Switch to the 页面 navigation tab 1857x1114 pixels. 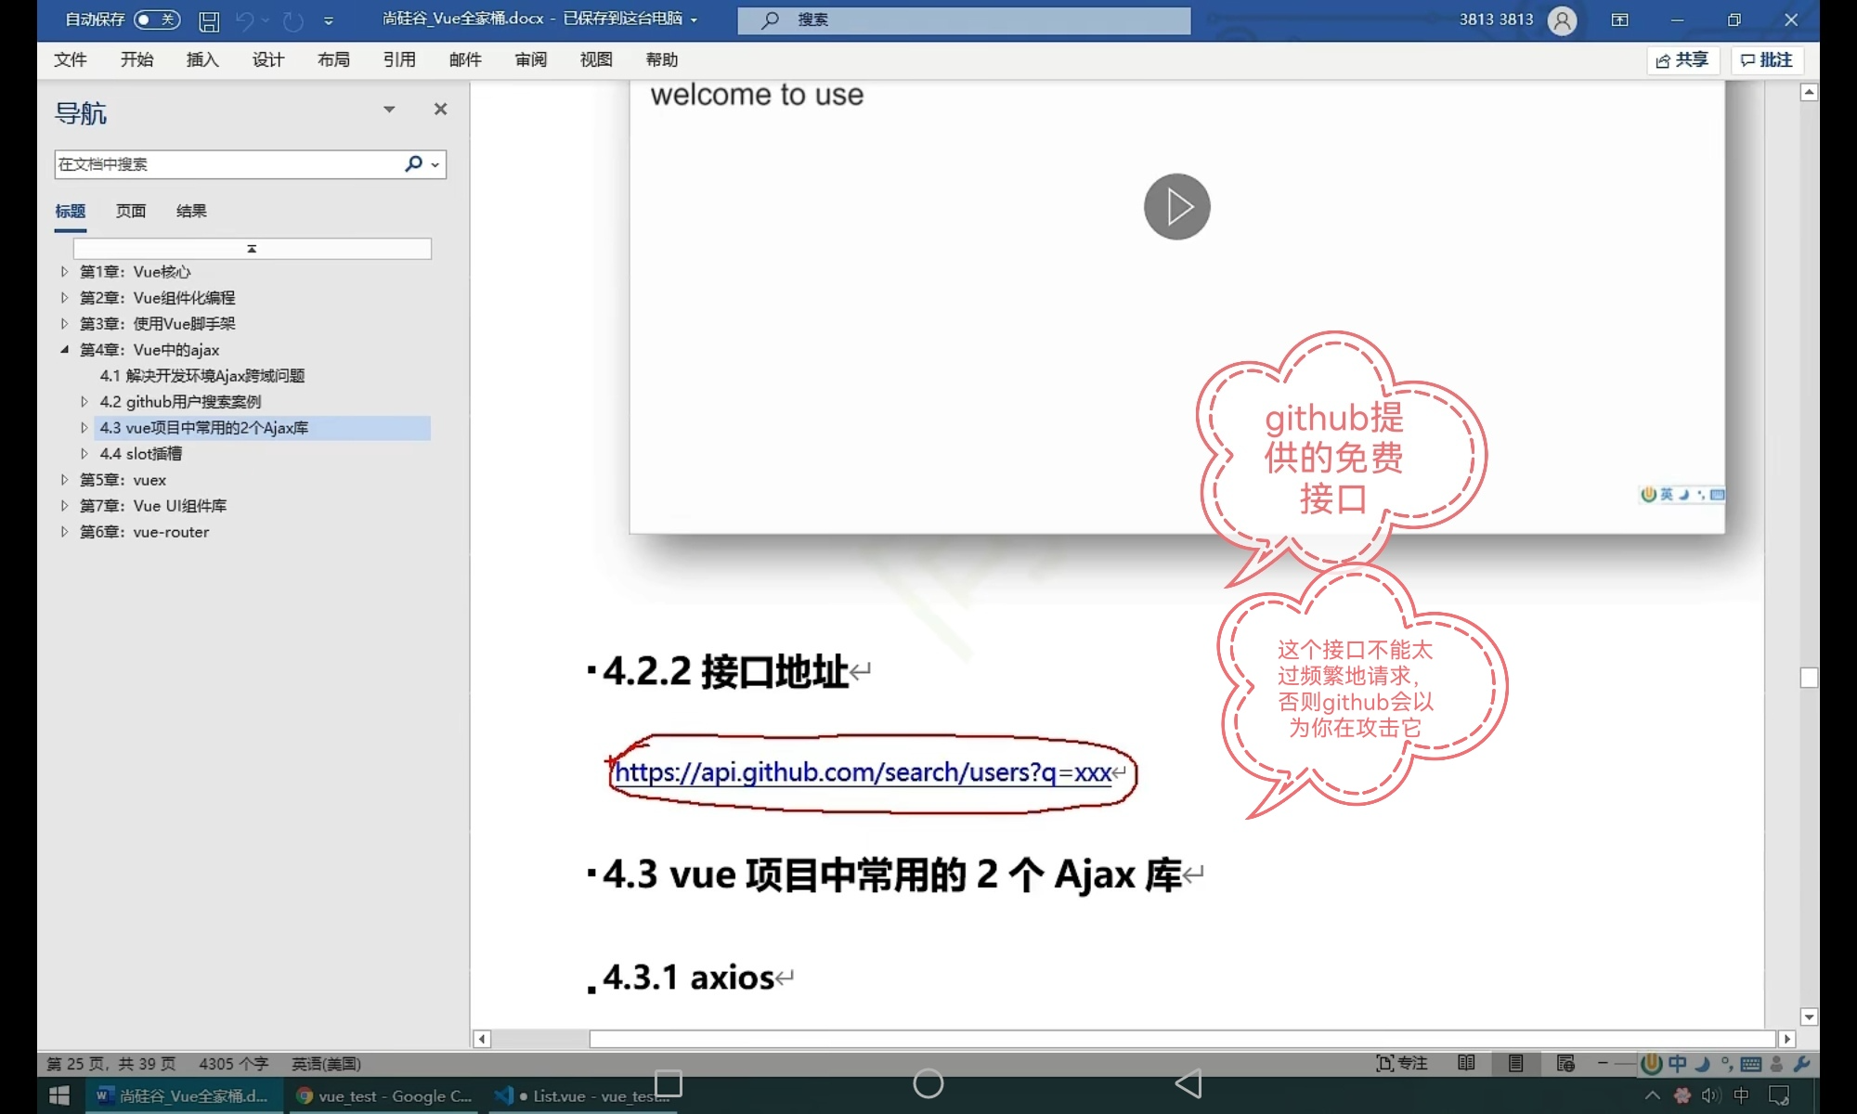[131, 212]
